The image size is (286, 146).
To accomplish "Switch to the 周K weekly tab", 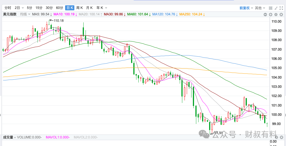I will (80, 8).
